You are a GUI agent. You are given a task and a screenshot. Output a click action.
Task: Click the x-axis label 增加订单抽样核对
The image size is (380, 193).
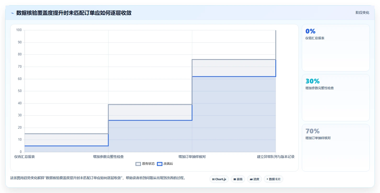(192, 157)
